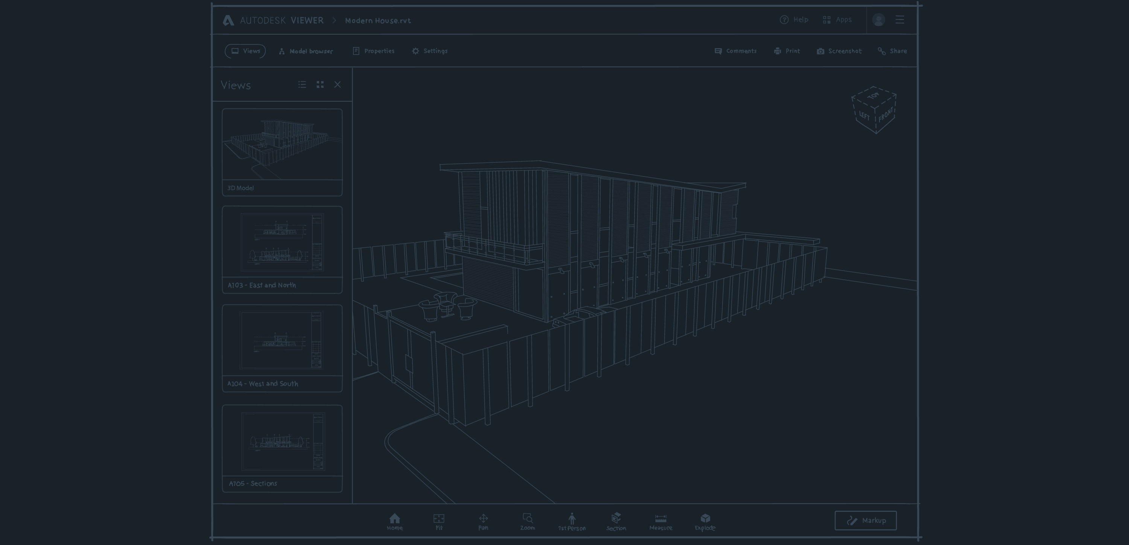Open the Section tool
The image size is (1129, 545).
[x=616, y=521]
